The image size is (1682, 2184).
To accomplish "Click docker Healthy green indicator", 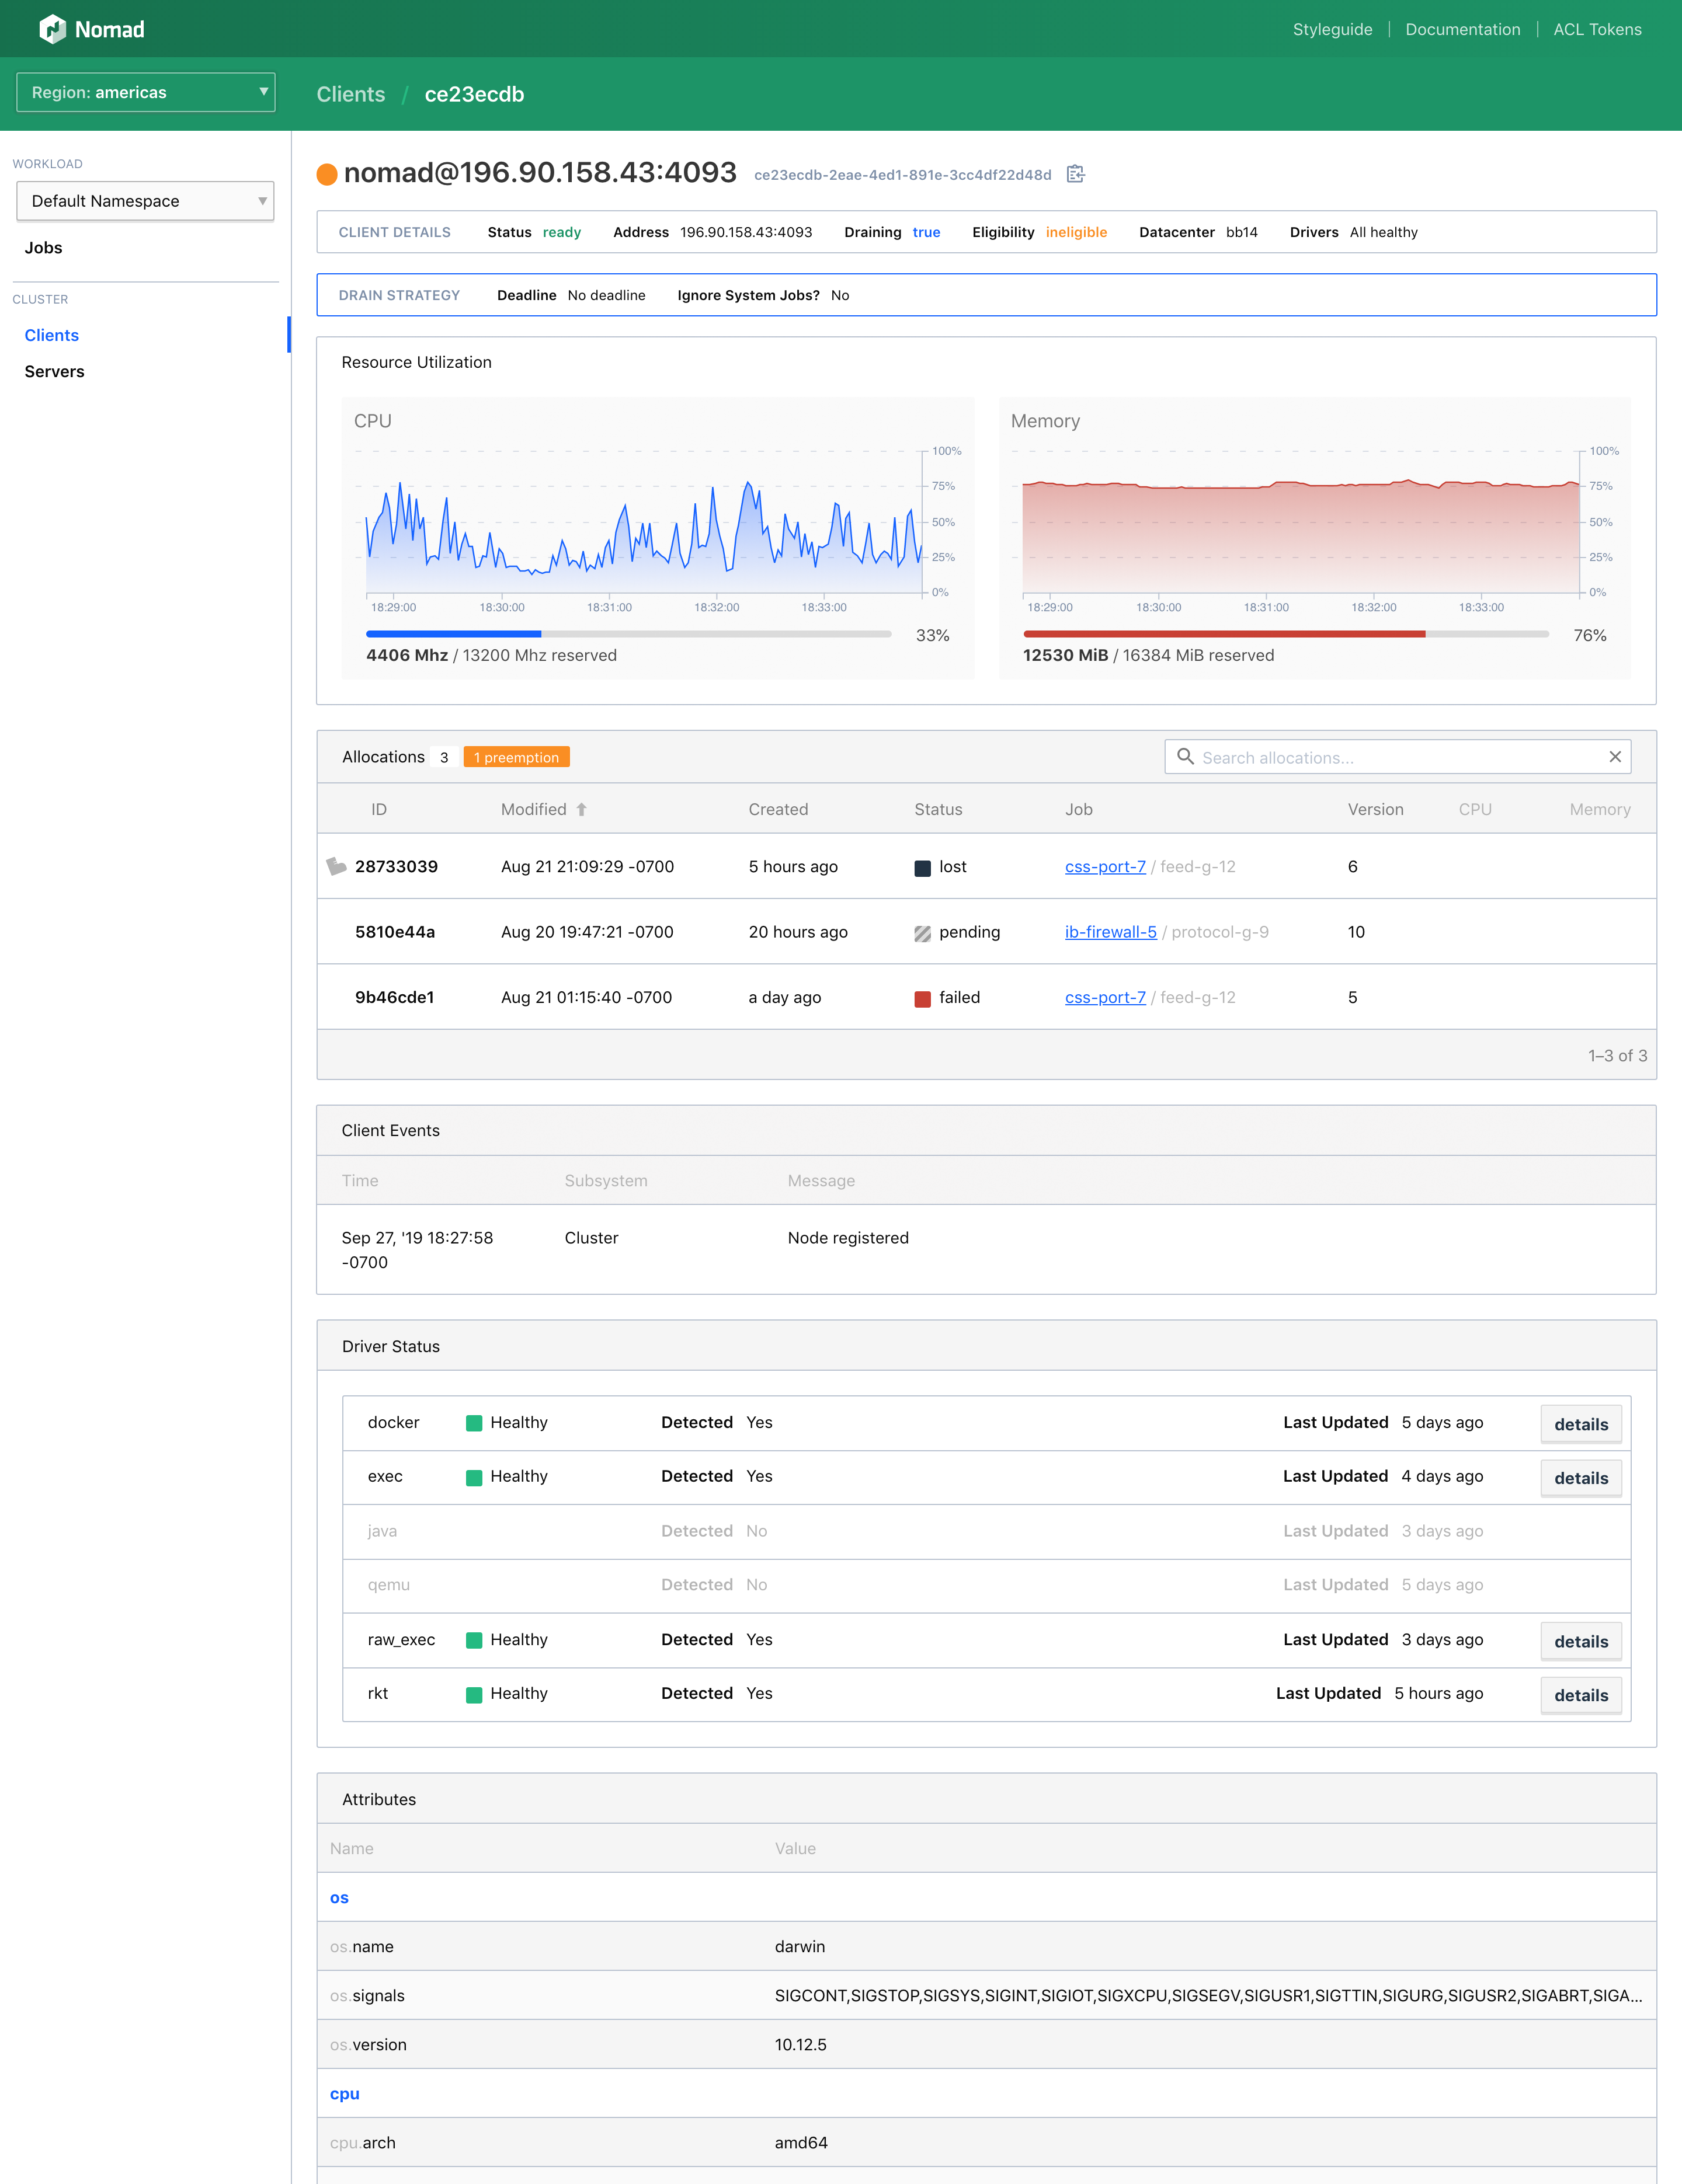I will tap(474, 1423).
